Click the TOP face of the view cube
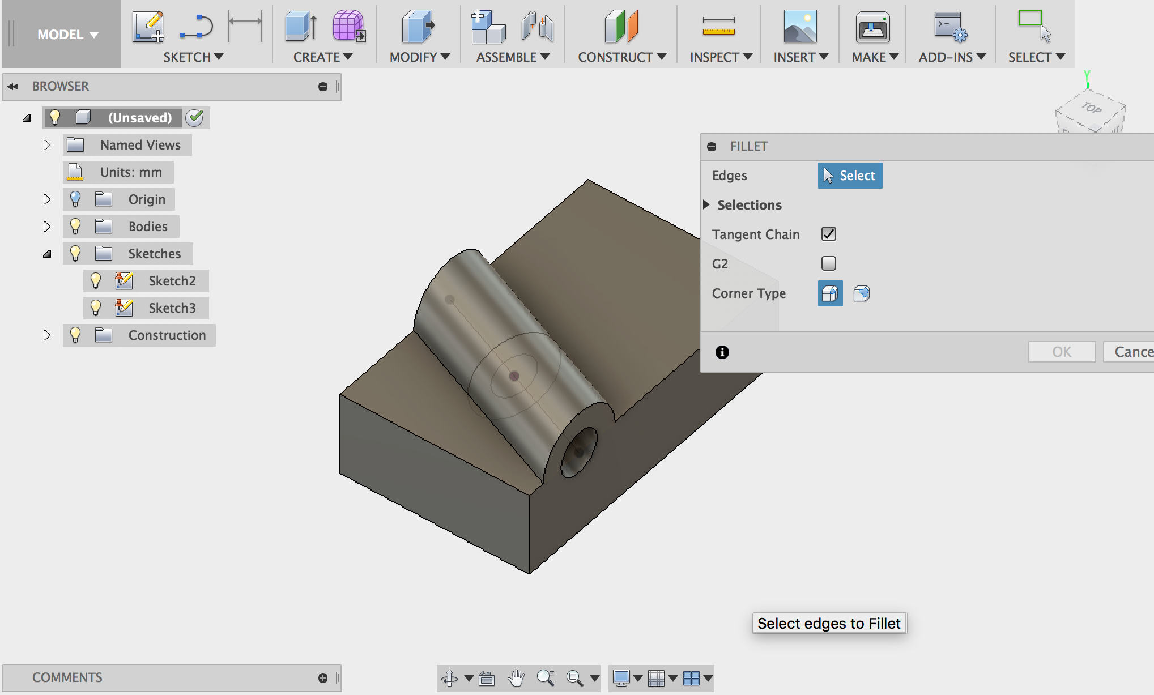1154x695 pixels. [1091, 108]
